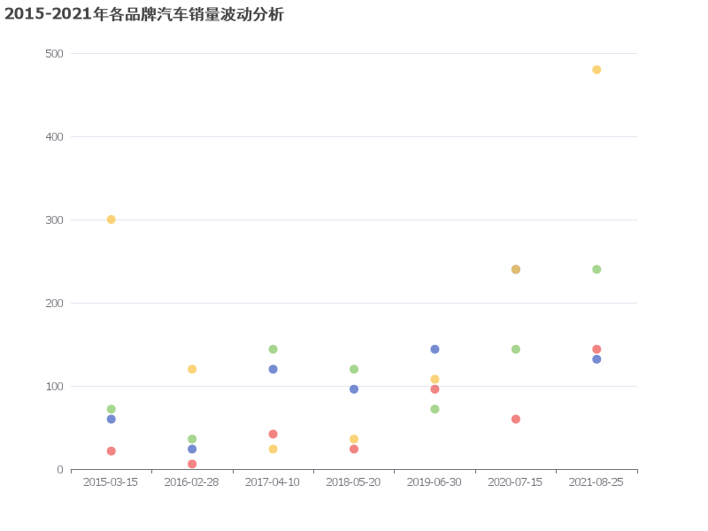Click the yellow point near 480 for 2021-08-25
The height and width of the screenshot is (531, 708).
pos(596,70)
